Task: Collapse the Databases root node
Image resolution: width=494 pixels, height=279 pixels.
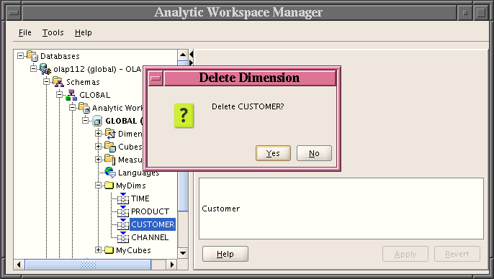Action: [x=20, y=56]
